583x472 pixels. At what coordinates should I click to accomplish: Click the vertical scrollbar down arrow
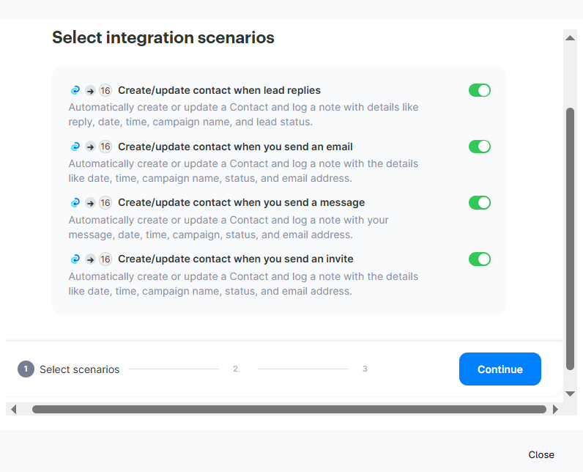click(570, 394)
